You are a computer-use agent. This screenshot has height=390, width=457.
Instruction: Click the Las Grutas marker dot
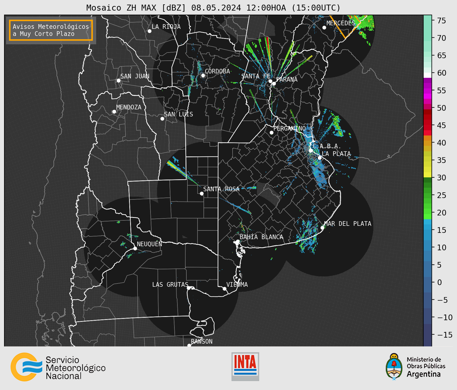(x=189, y=288)
